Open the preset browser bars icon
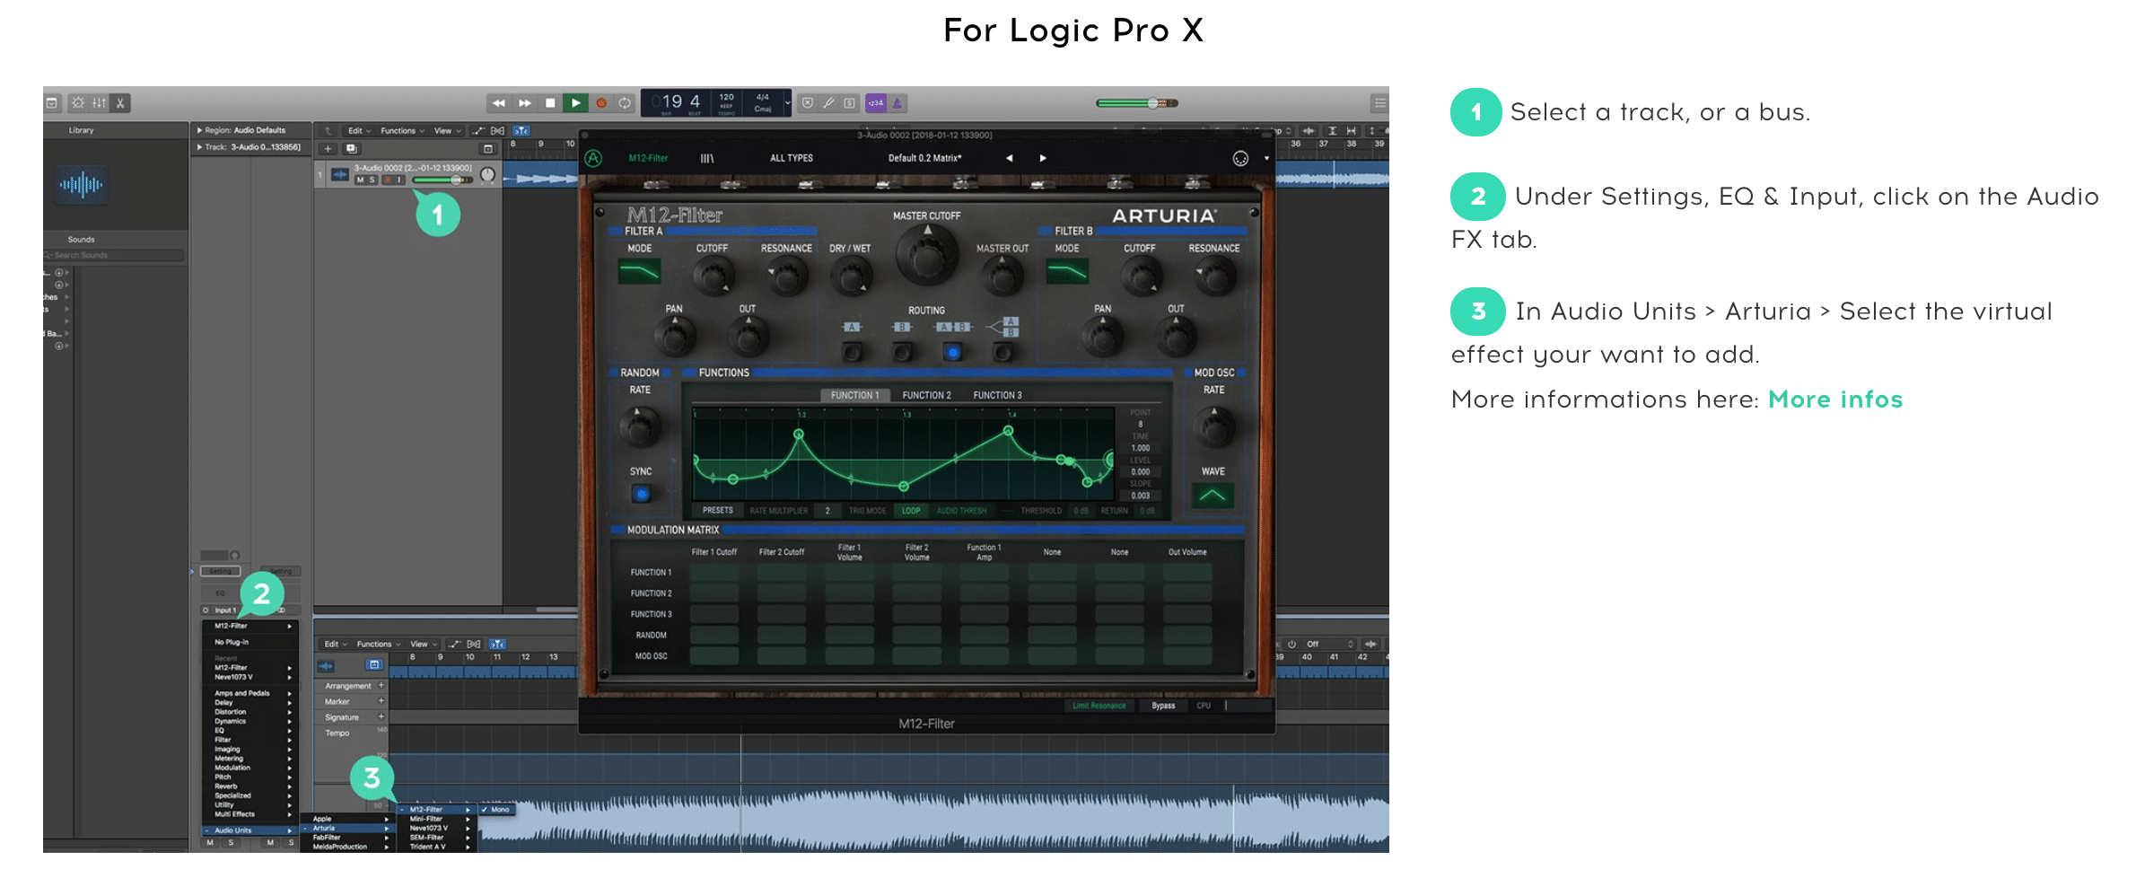2145x878 pixels. pyautogui.click(x=707, y=158)
